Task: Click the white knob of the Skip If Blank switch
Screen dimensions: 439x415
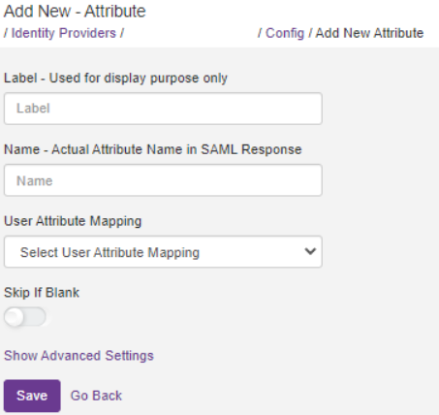Action: point(14,317)
